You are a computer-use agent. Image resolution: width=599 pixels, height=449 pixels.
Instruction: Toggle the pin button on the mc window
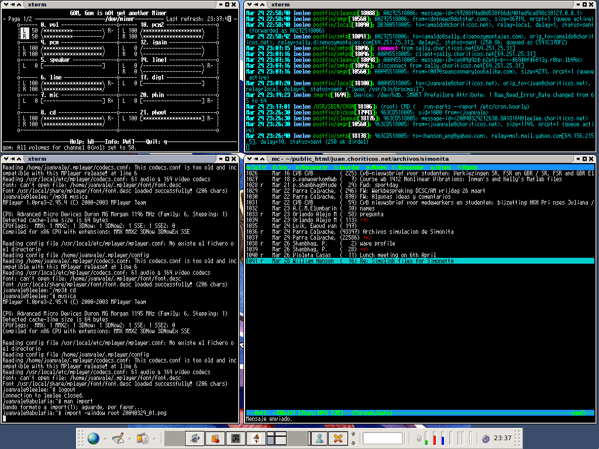[256, 159]
